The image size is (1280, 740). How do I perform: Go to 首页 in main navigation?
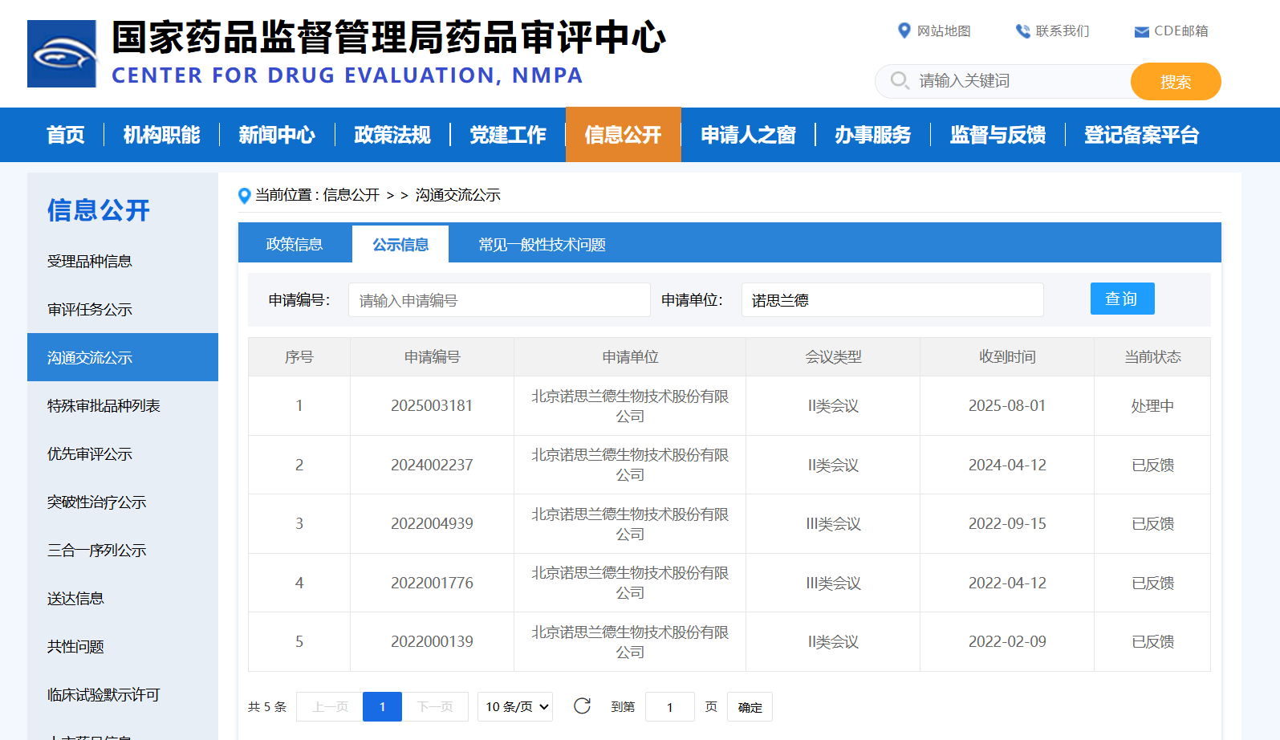pyautogui.click(x=66, y=135)
